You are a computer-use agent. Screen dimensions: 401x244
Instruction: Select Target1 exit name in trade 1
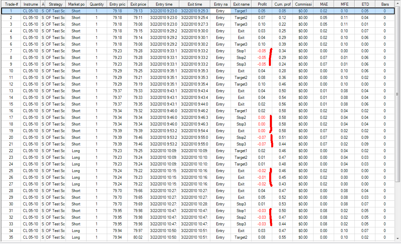[241, 11]
